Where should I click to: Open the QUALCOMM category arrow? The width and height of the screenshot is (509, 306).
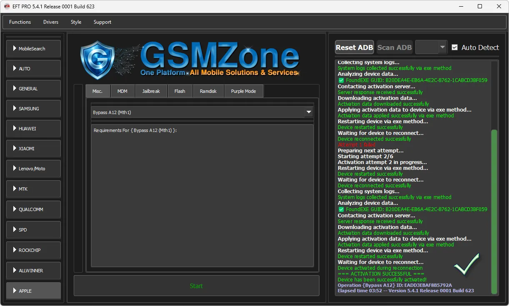[15, 209]
